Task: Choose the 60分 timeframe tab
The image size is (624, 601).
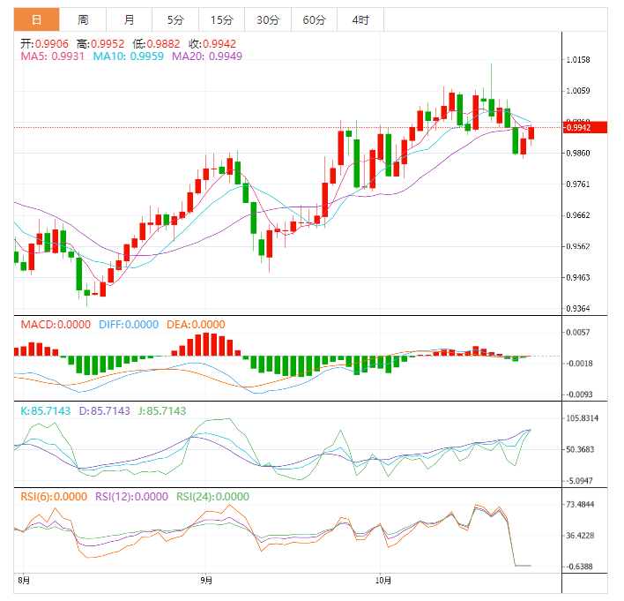Action: 314,19
